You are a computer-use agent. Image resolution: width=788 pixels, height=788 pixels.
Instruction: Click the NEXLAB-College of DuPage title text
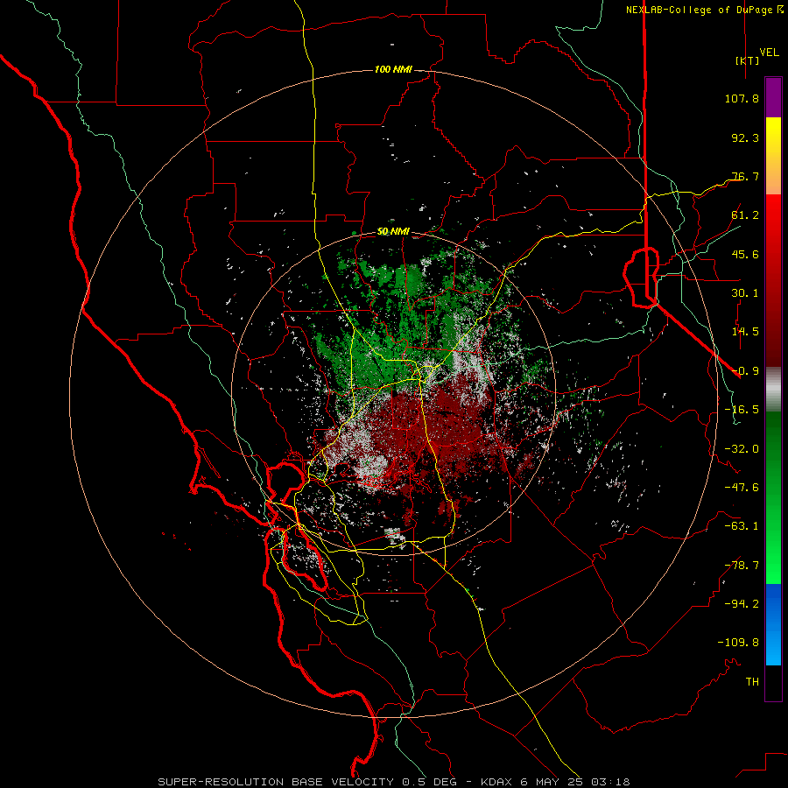(699, 10)
